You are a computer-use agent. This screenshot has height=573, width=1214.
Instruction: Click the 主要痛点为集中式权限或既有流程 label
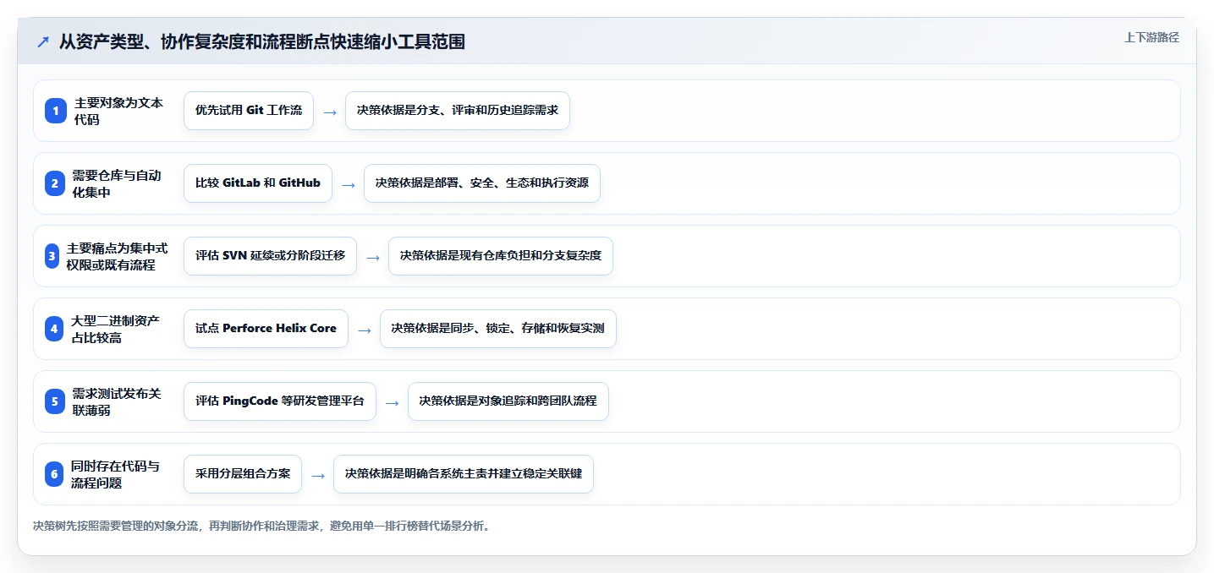tap(117, 256)
